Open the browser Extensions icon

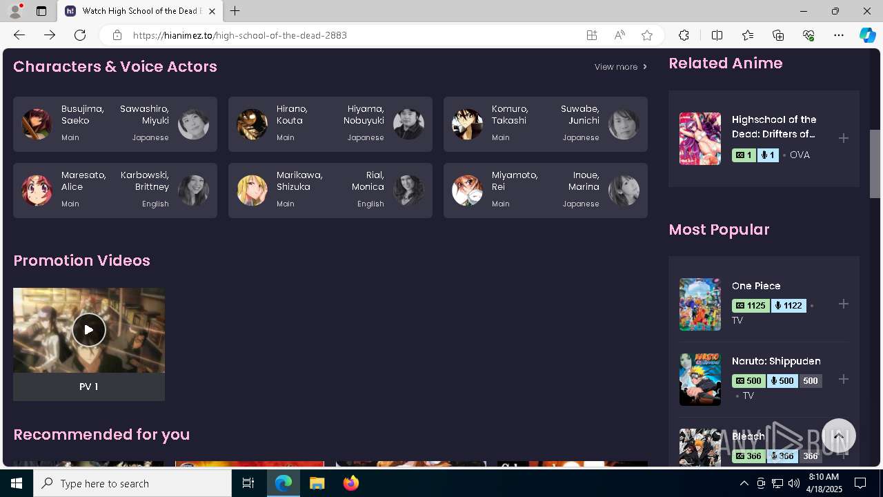click(x=684, y=35)
